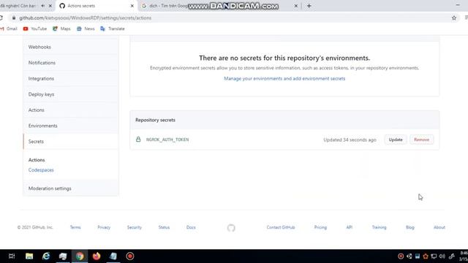Viewport: 468px width, 263px height.
Task: Switch to the Actions secrets browser tab
Action: 96,6
